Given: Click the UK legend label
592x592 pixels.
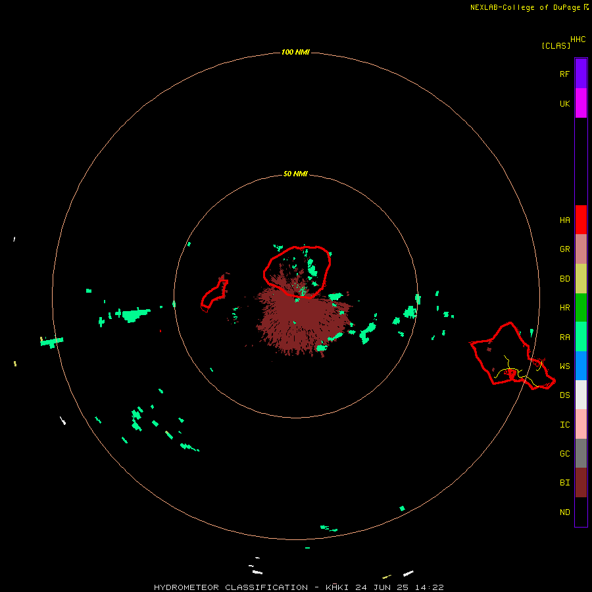Looking at the screenshot, I should tap(564, 103).
